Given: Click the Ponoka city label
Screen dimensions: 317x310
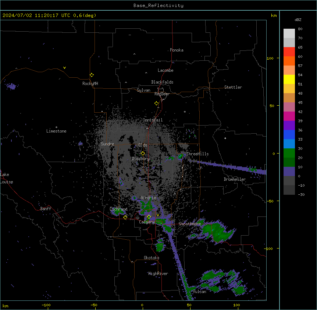Looking at the screenshot, I should click(177, 50).
